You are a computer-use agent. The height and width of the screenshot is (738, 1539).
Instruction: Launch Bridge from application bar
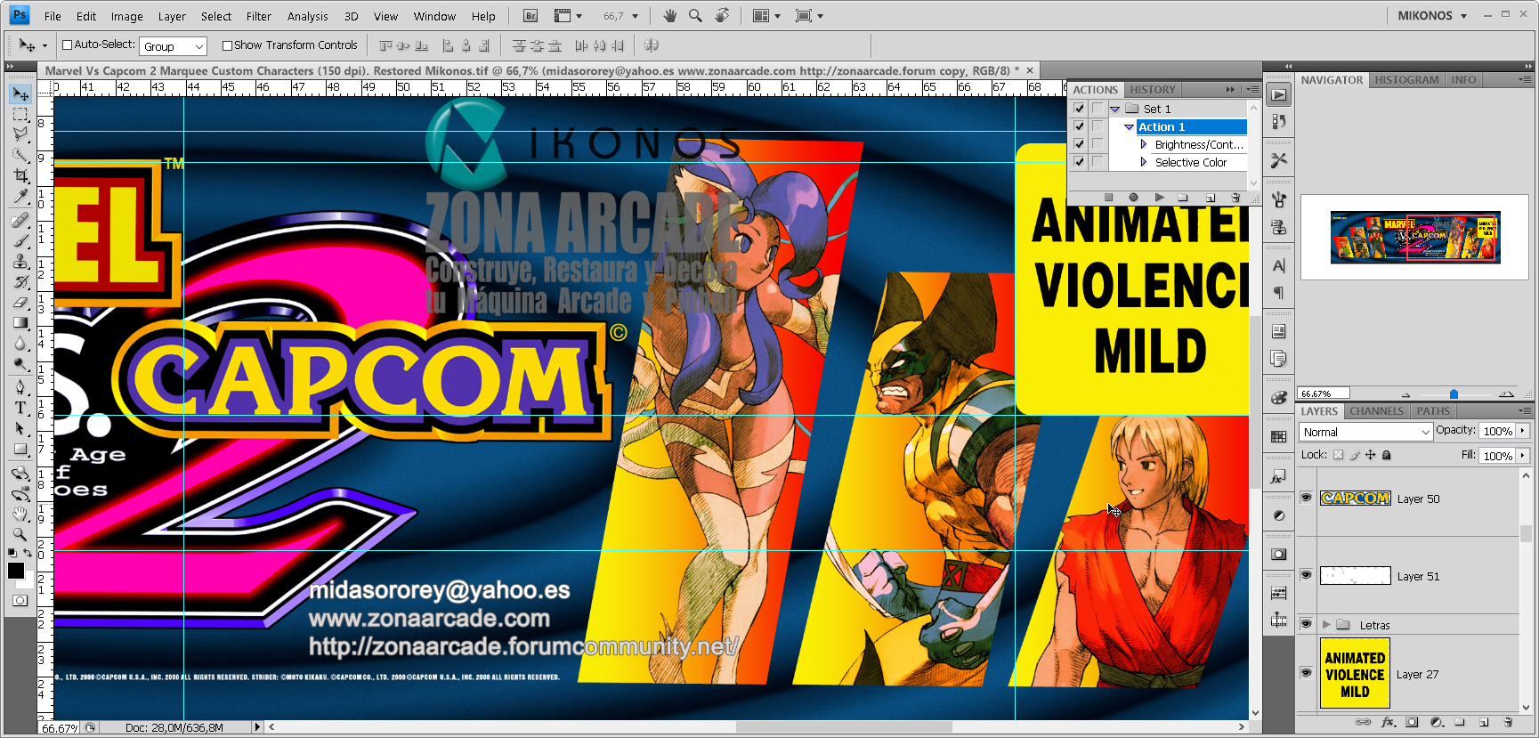(531, 16)
